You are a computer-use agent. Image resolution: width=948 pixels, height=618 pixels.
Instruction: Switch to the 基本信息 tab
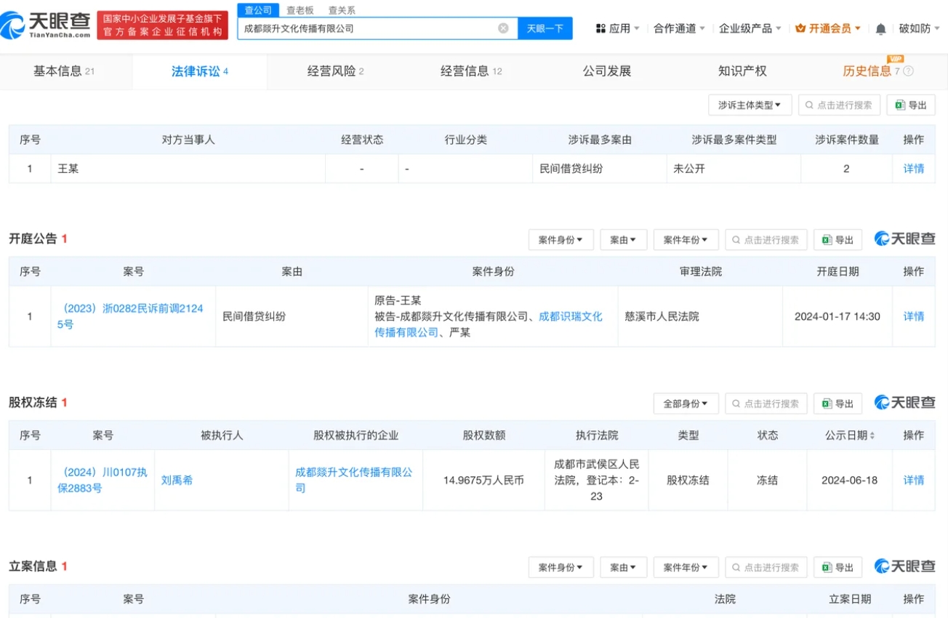(64, 71)
